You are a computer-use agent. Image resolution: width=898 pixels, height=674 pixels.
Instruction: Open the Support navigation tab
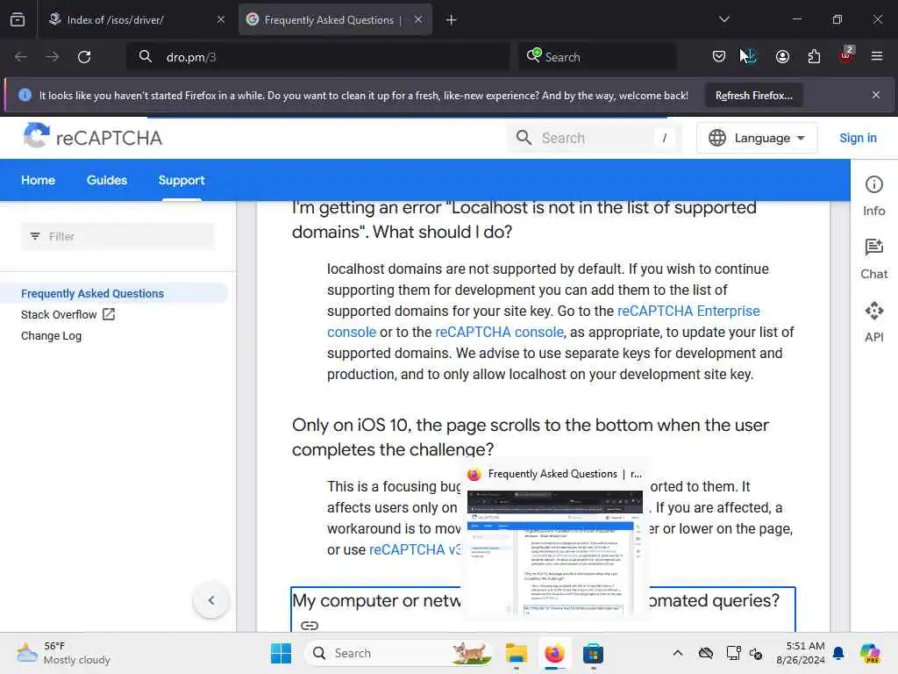point(182,180)
